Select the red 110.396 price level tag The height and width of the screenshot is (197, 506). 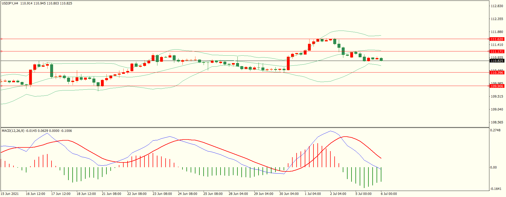(497, 73)
